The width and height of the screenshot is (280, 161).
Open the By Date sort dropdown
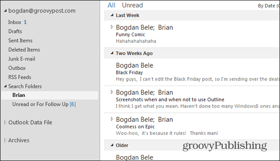[269, 6]
